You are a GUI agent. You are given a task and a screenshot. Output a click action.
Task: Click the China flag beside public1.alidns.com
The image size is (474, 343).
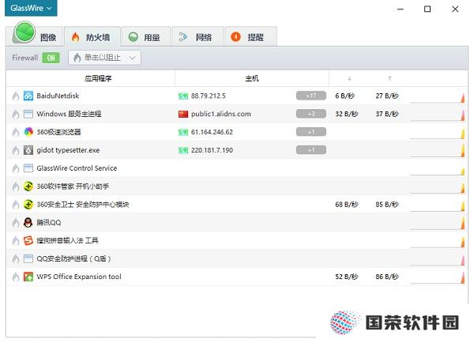point(183,114)
